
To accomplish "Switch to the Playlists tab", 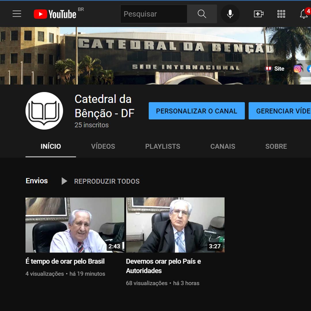I will coord(163,146).
